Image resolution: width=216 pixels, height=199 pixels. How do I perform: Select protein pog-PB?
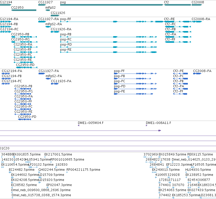click(132, 79)
